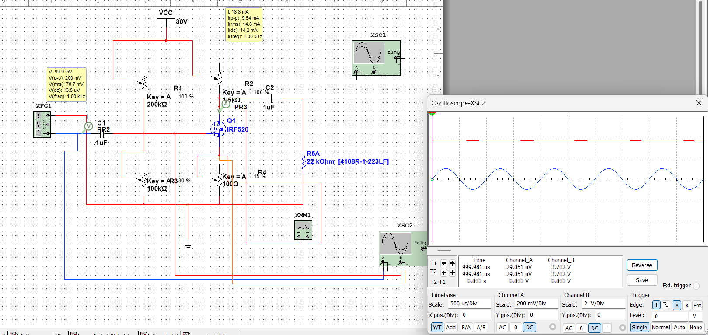Viewport: 708px width, 335px height.
Task: Move cursor T2 left with arrow
Action: (444, 272)
